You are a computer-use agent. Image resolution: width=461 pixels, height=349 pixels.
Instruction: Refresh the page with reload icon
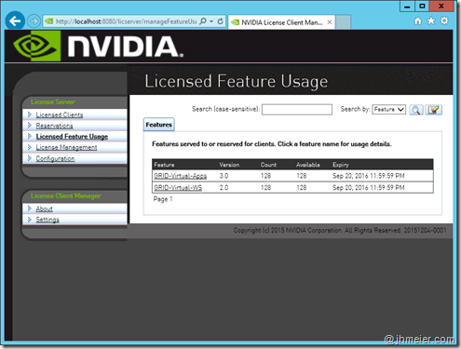(220, 21)
